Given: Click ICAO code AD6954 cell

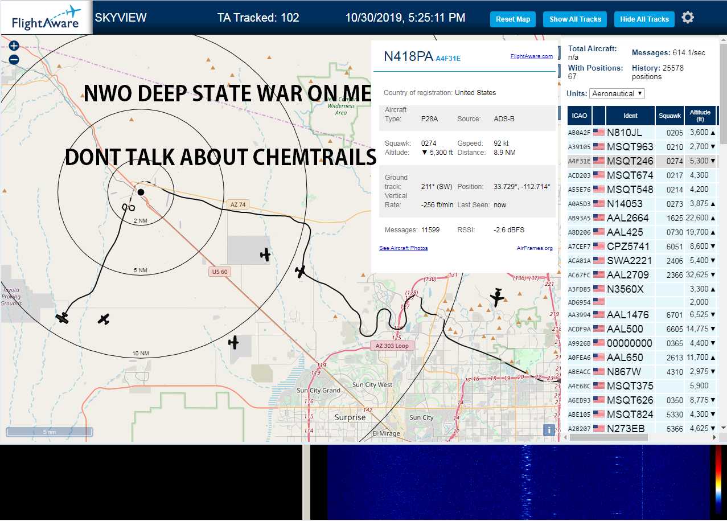Looking at the screenshot, I should tap(580, 302).
